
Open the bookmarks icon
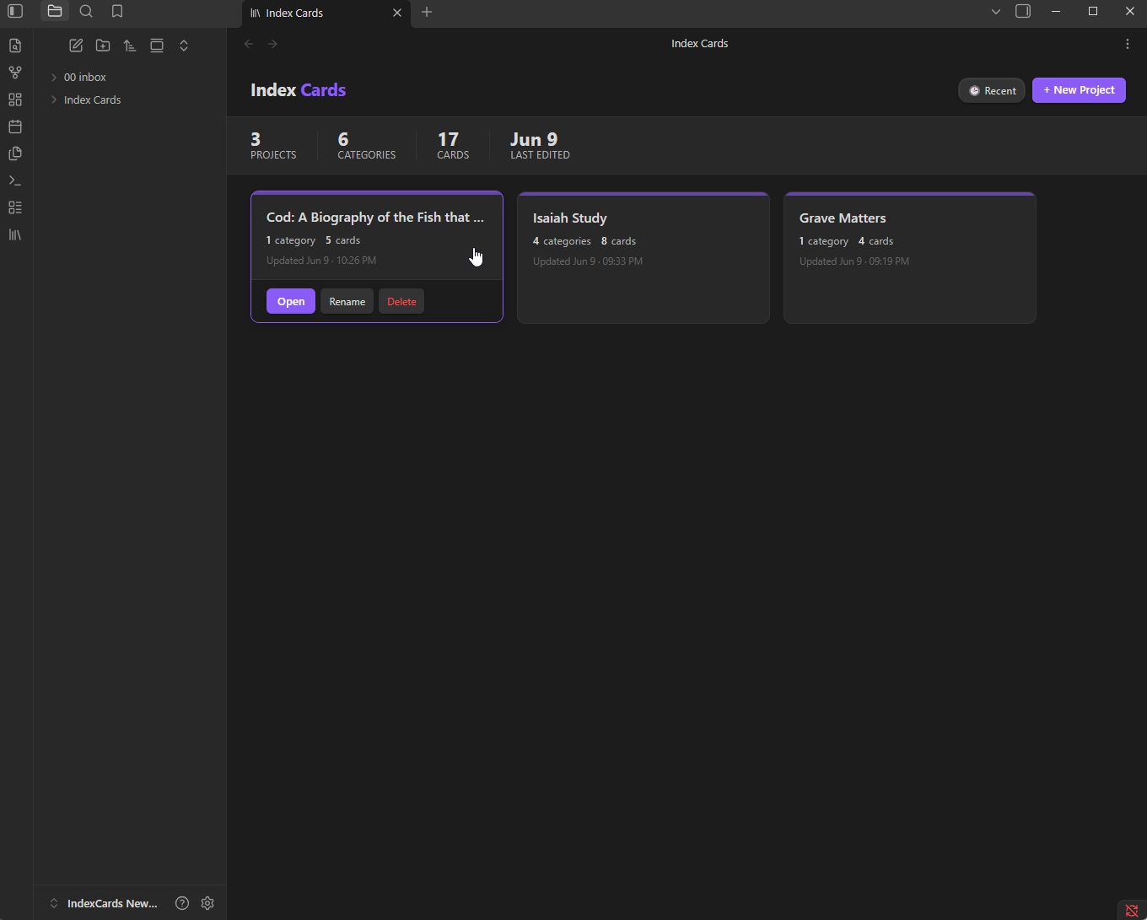coord(117,12)
